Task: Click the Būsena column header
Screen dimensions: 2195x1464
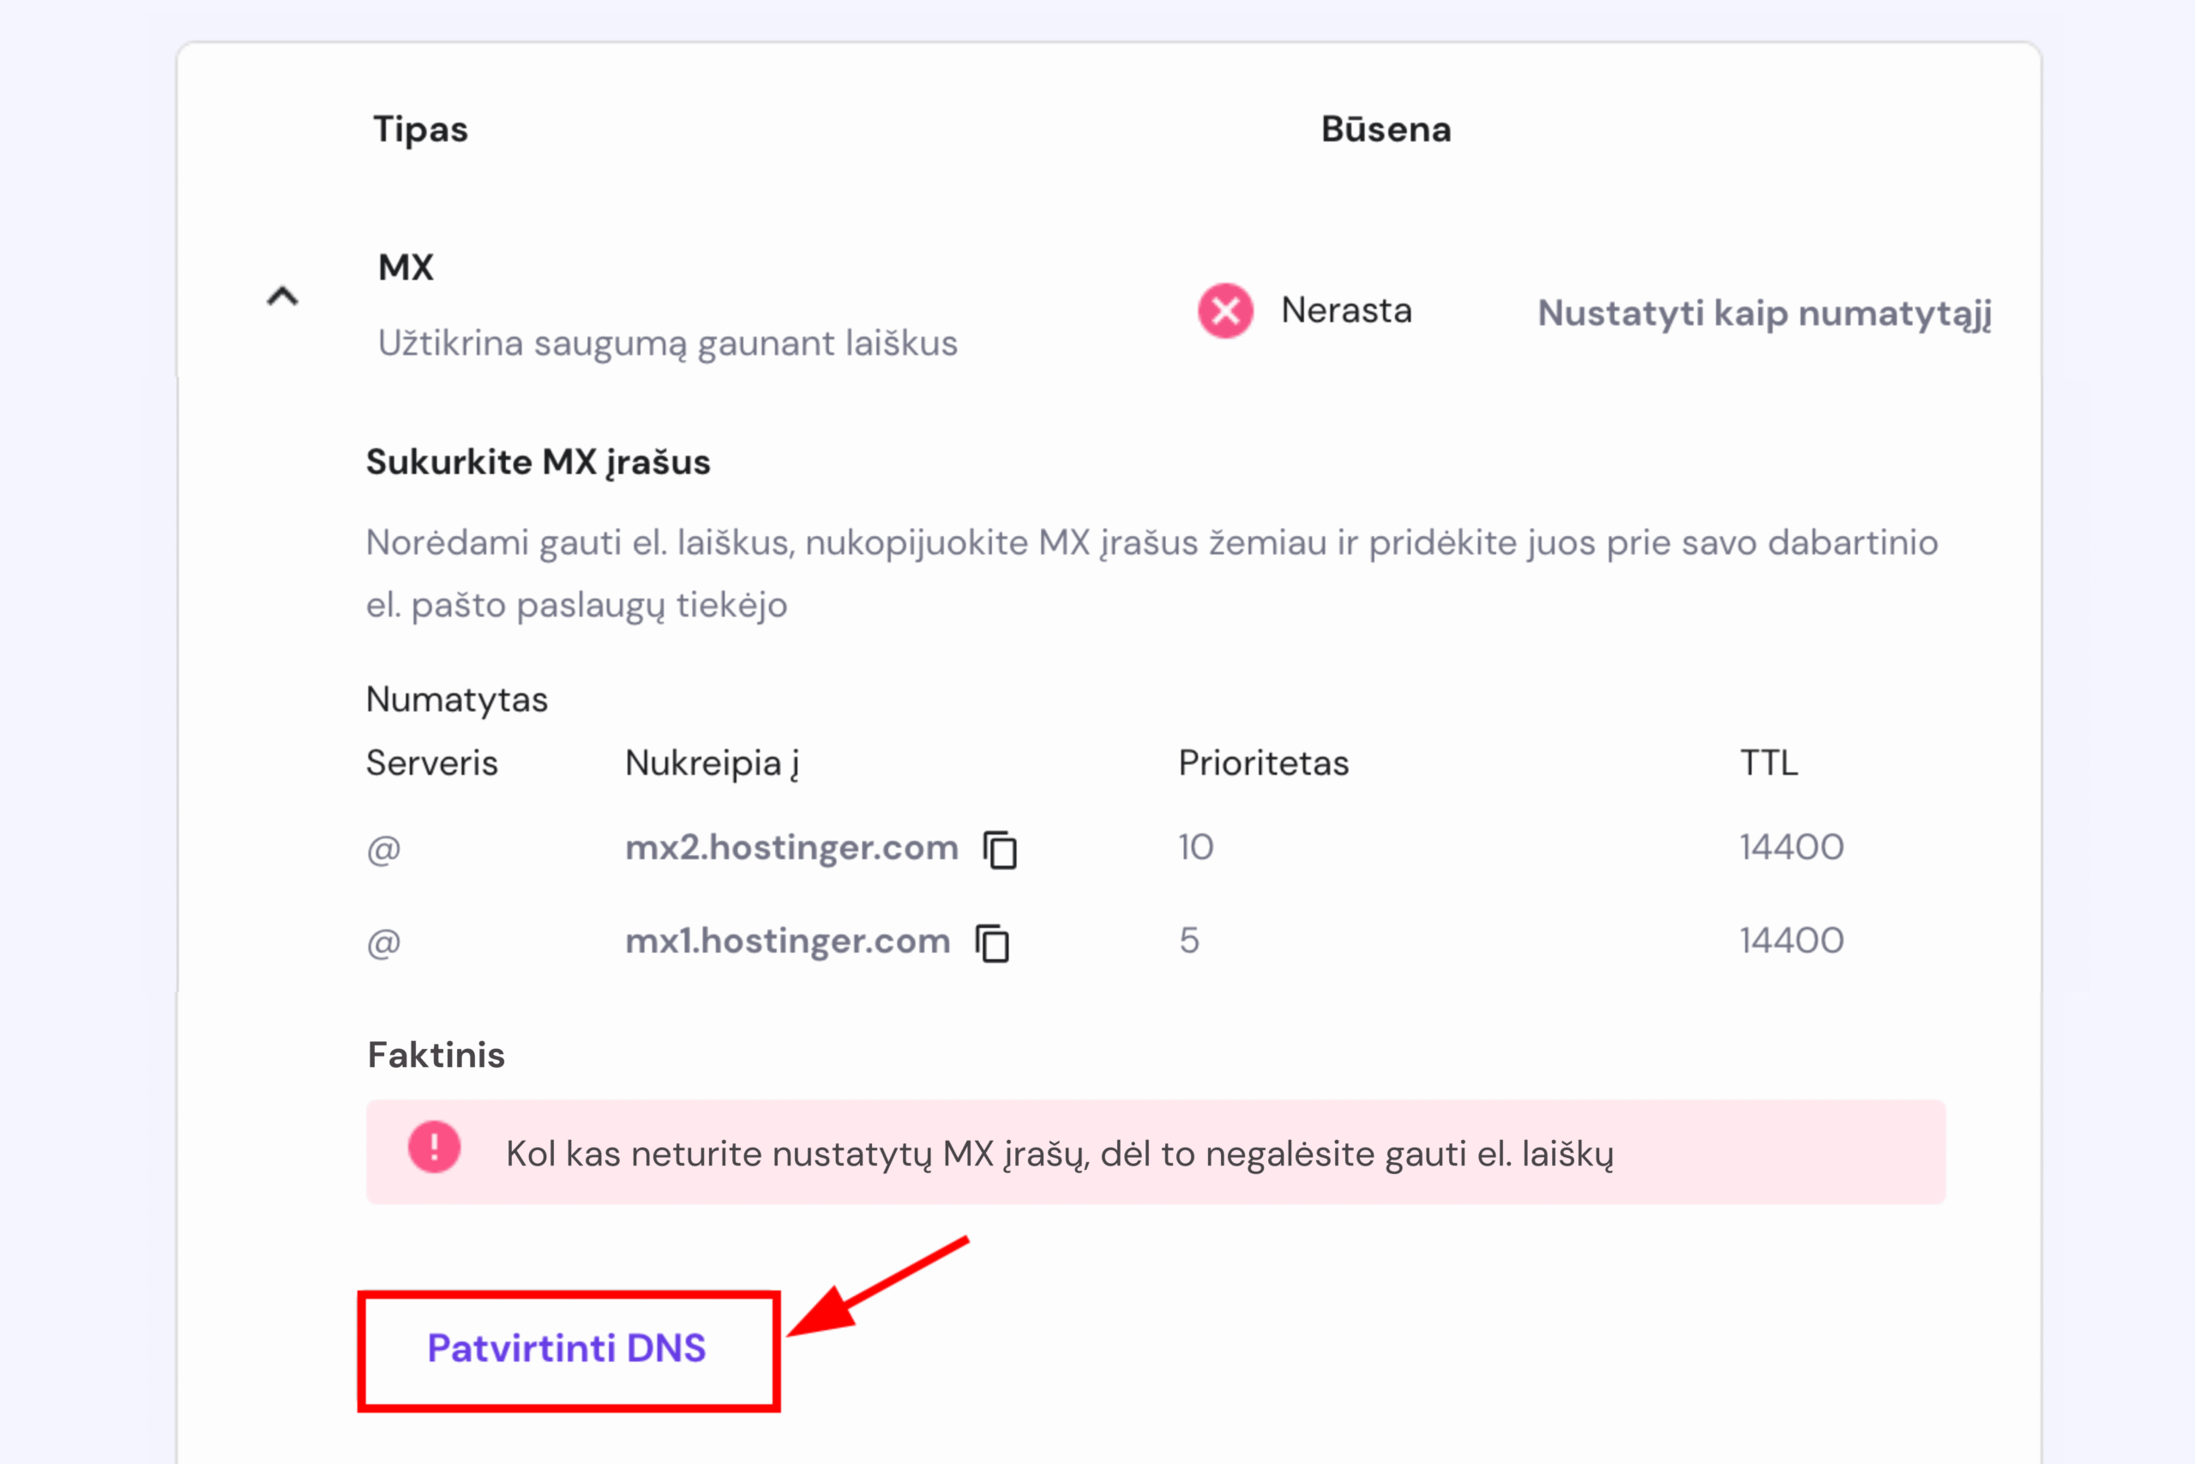Action: click(1386, 130)
